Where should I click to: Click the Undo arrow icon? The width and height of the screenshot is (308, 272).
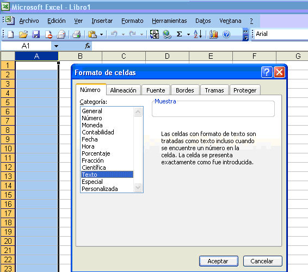pos(114,34)
